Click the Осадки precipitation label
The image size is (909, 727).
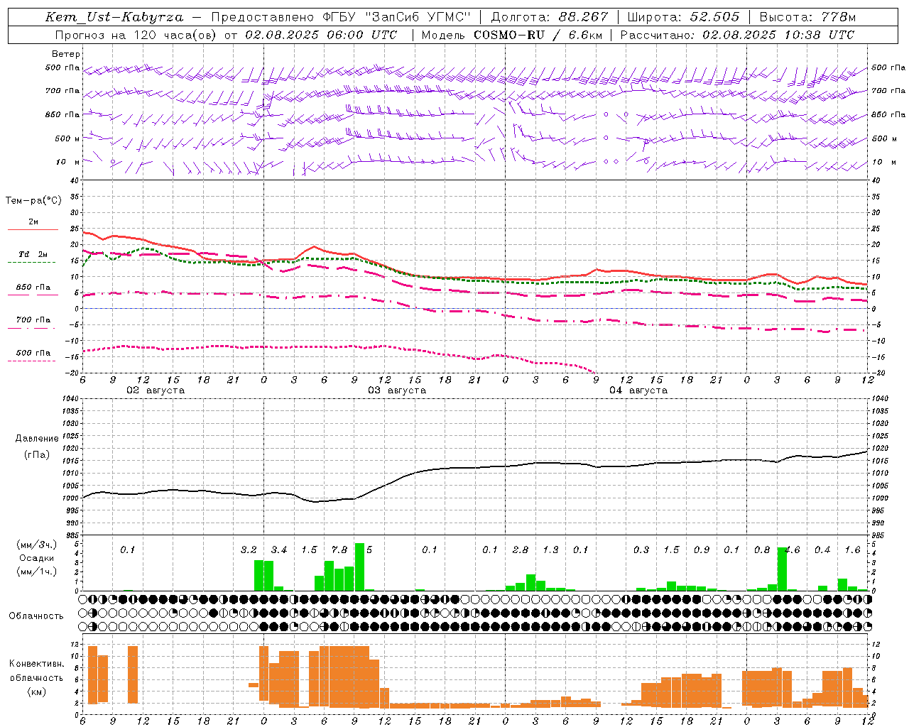tap(37, 558)
